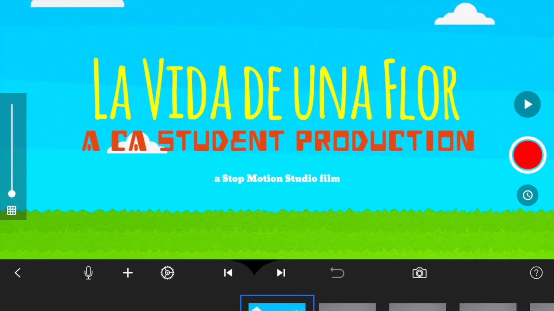Open project settings gear icon
This screenshot has height=311, width=554.
coord(167,273)
